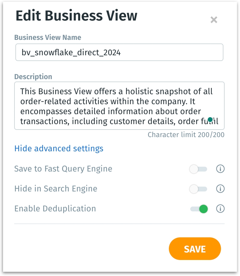Close the Edit Business View dialog
Screen dimensions: 240x276
coord(214,20)
